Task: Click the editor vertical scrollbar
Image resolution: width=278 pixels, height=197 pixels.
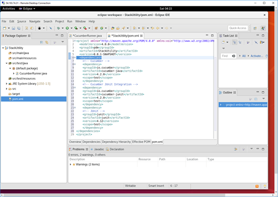Action: tap(215, 94)
